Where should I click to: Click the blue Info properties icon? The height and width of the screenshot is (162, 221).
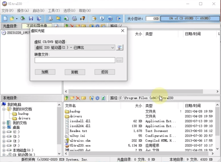102,18
